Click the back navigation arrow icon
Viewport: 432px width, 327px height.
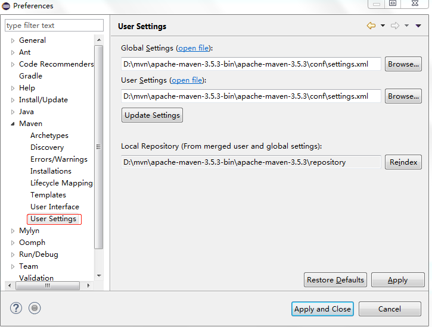tap(371, 26)
